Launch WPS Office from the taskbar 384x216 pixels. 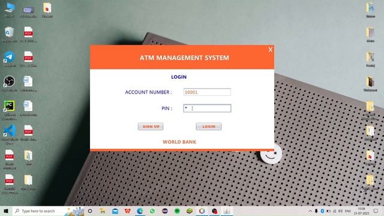pos(128,211)
